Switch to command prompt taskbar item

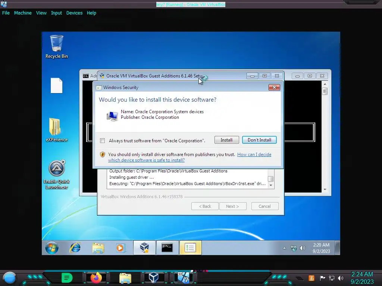click(167, 248)
